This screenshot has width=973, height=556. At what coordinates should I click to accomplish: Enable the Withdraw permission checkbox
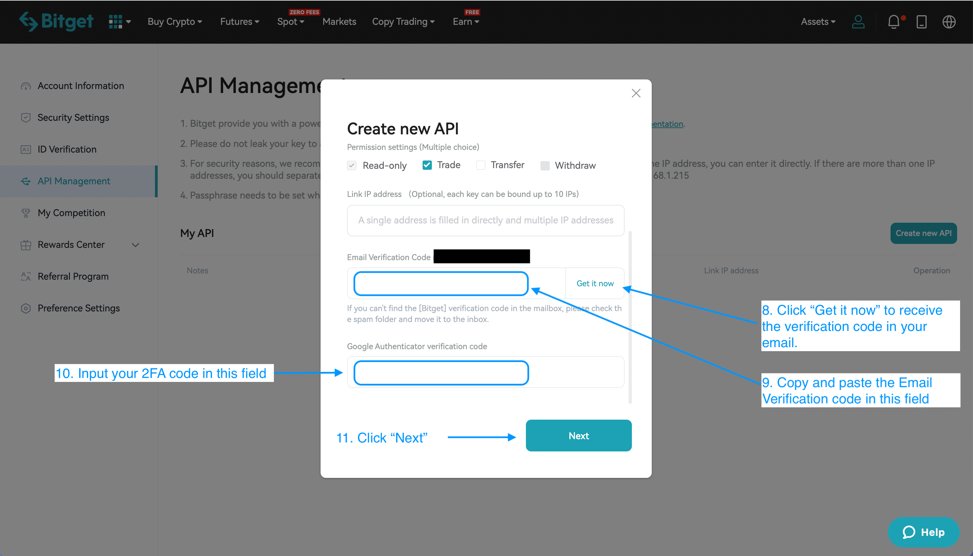click(x=545, y=165)
